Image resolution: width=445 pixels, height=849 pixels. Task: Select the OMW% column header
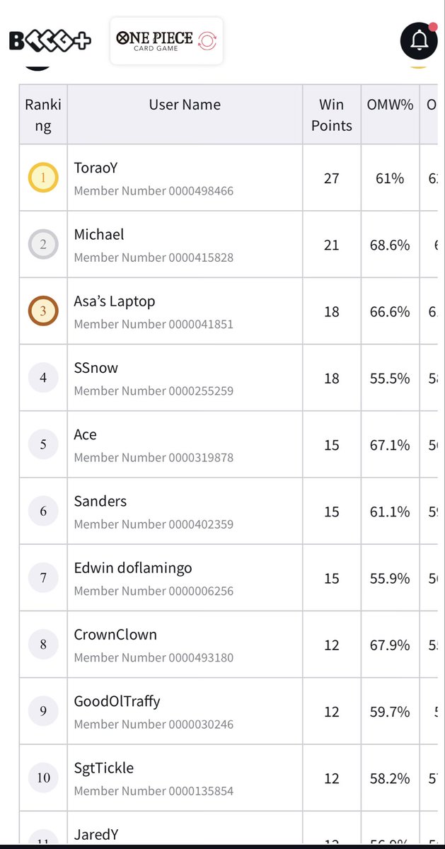pos(390,105)
